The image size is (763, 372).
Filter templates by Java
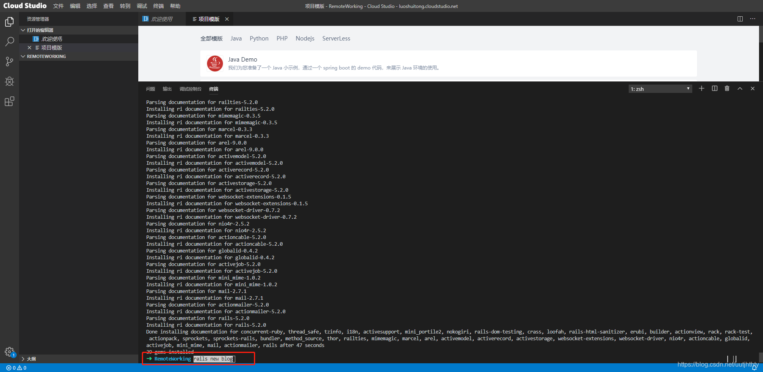[236, 39]
